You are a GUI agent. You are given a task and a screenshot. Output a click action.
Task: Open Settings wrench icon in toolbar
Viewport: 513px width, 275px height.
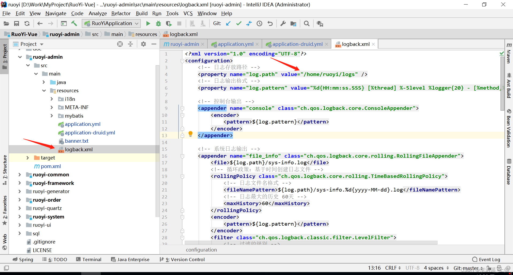(283, 23)
